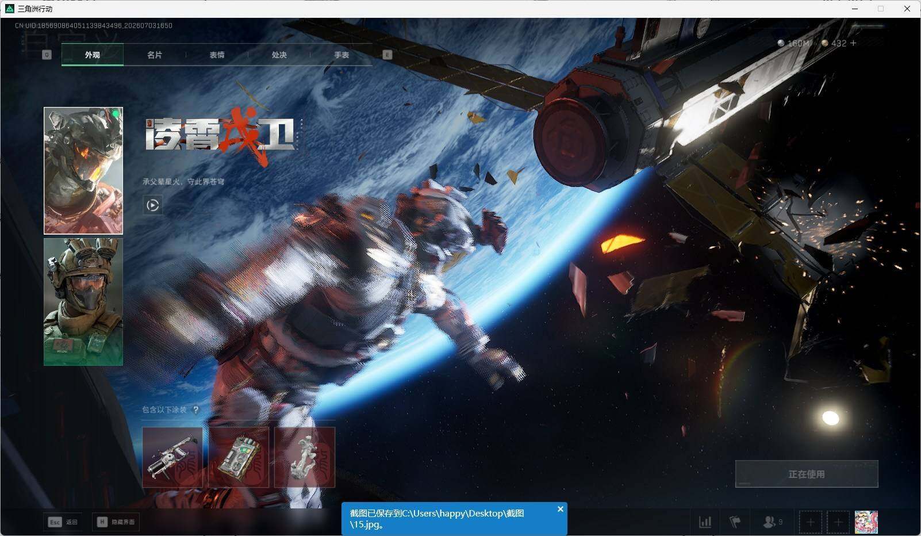This screenshot has width=921, height=536.
Task: Switch to the 外观 tab
Action: (92, 55)
